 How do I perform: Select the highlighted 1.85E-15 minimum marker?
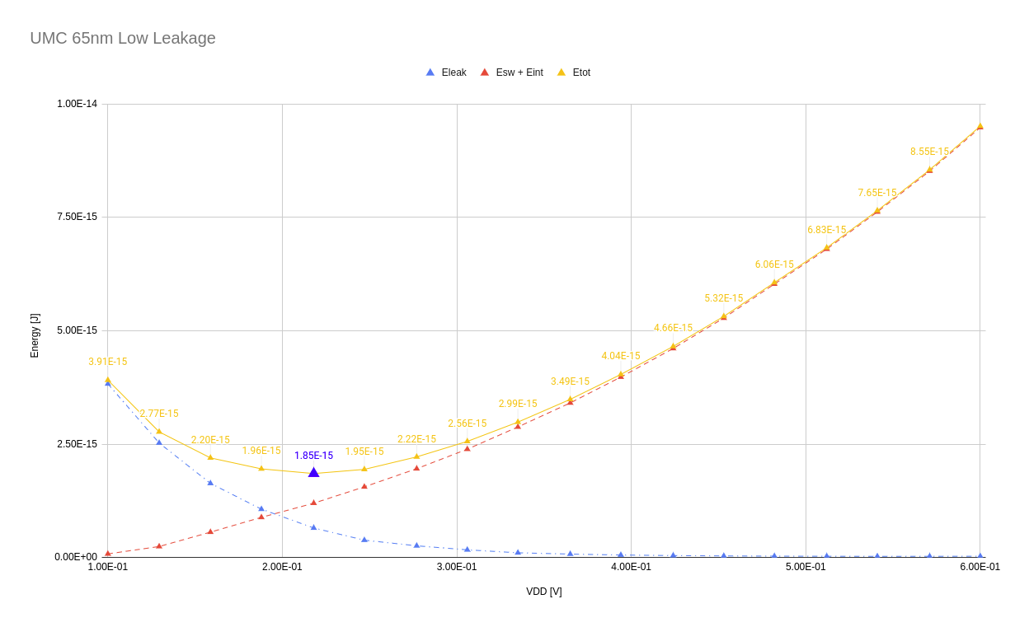313,472
